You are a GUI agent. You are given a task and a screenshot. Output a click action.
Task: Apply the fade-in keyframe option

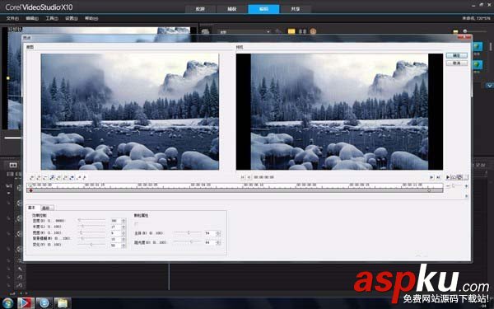[79, 178]
